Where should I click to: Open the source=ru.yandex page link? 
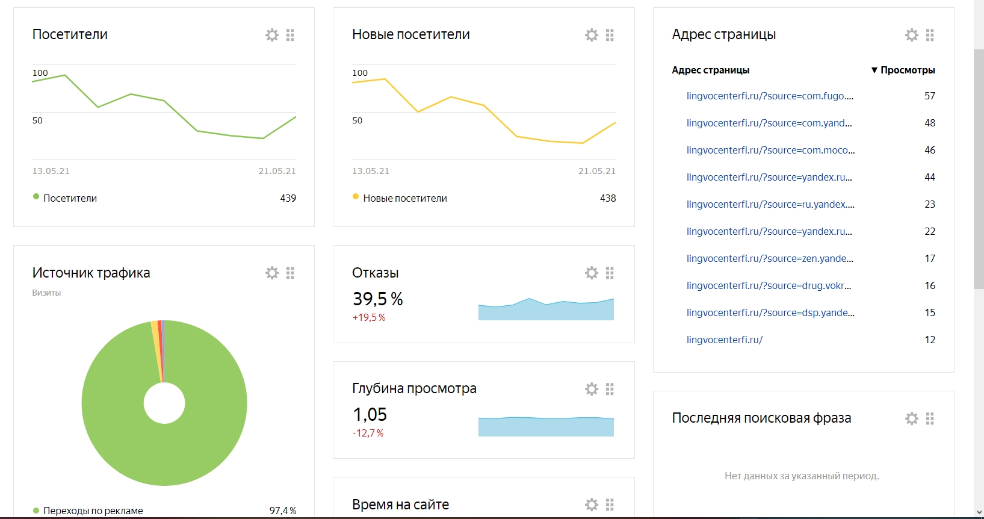[770, 204]
